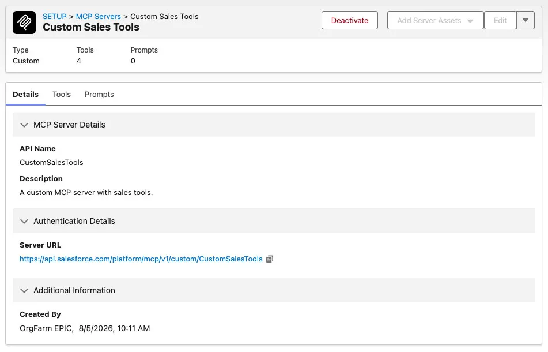The height and width of the screenshot is (352, 548).
Task: Collapse the Additional Information section
Action: [x=24, y=290]
